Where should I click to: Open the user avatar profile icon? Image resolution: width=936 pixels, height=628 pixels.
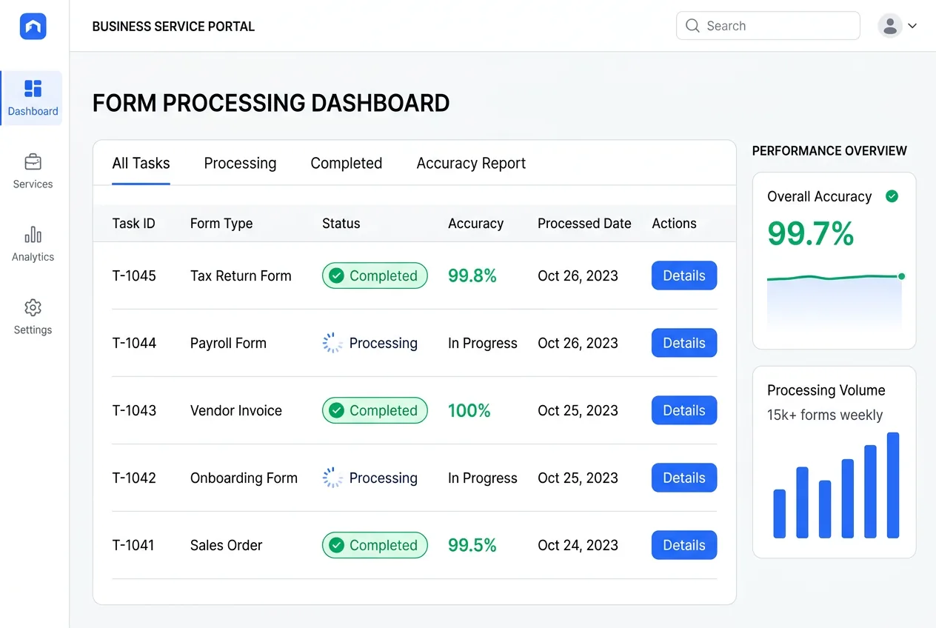click(889, 25)
